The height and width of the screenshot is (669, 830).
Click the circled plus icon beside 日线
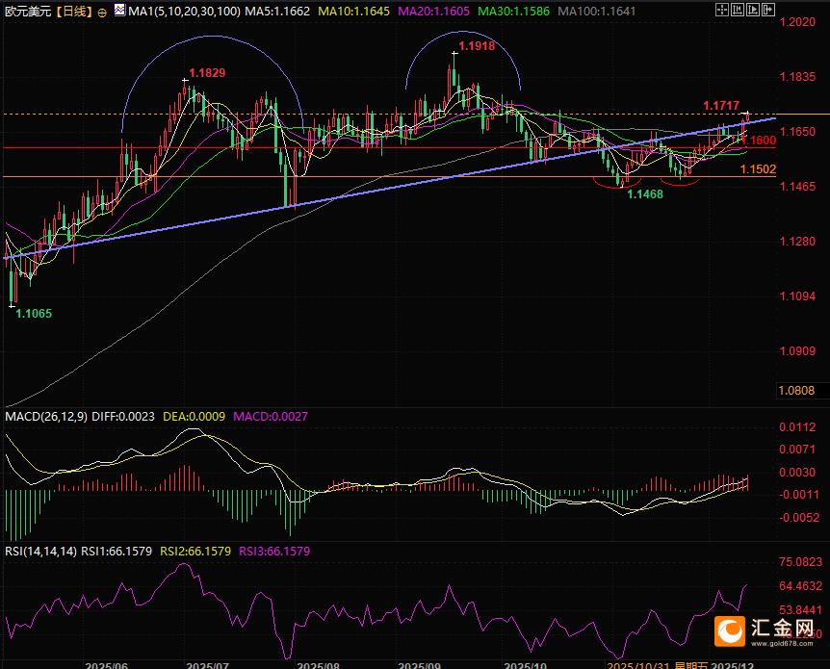(102, 12)
